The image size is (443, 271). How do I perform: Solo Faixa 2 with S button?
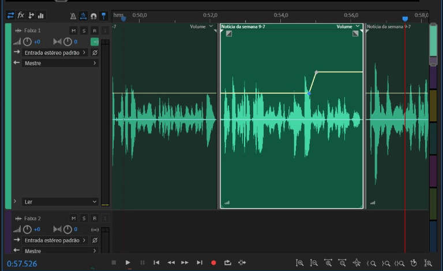coord(84,218)
